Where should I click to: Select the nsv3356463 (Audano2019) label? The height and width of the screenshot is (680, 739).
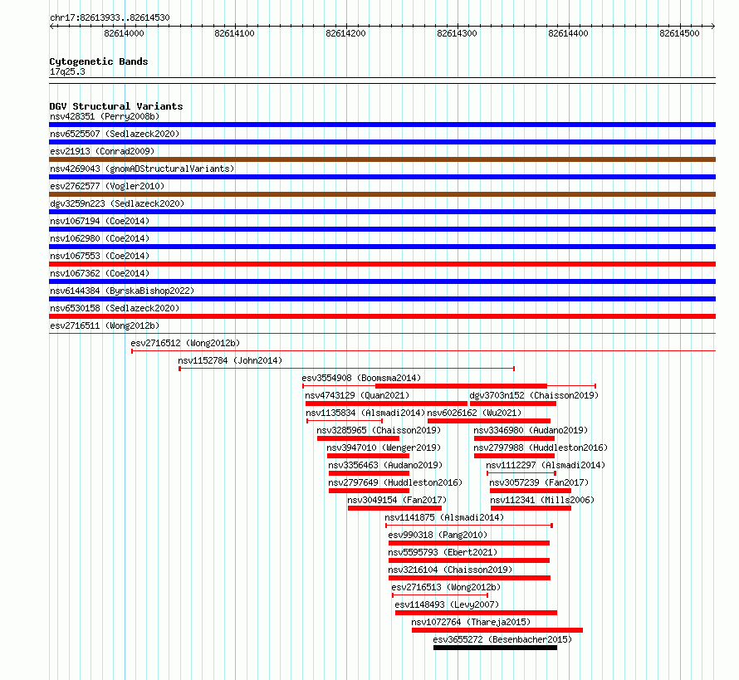(385, 465)
